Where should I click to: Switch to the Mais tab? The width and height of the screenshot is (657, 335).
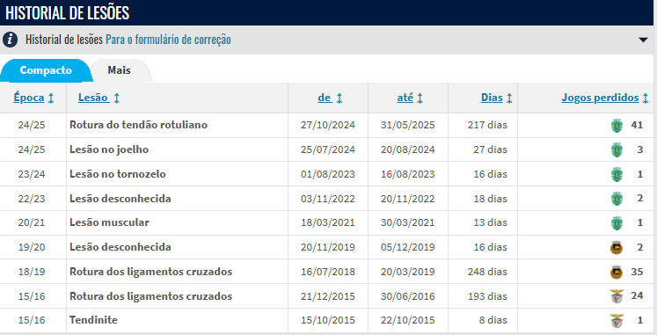(x=120, y=70)
